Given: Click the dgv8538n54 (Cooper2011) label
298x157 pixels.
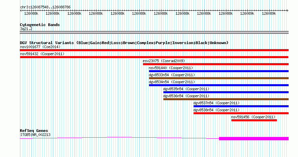Looking at the screenshot, I should [216, 110].
